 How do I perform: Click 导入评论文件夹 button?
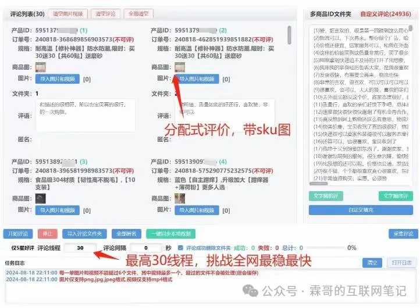coord(84,234)
